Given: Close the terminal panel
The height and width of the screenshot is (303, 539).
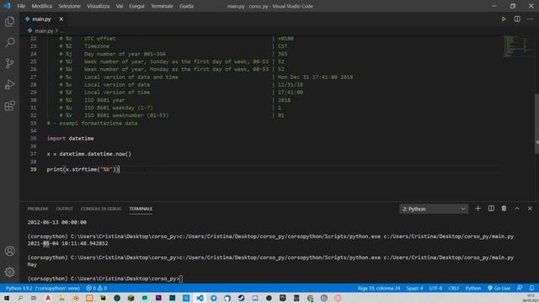Looking at the screenshot, I should point(530,209).
